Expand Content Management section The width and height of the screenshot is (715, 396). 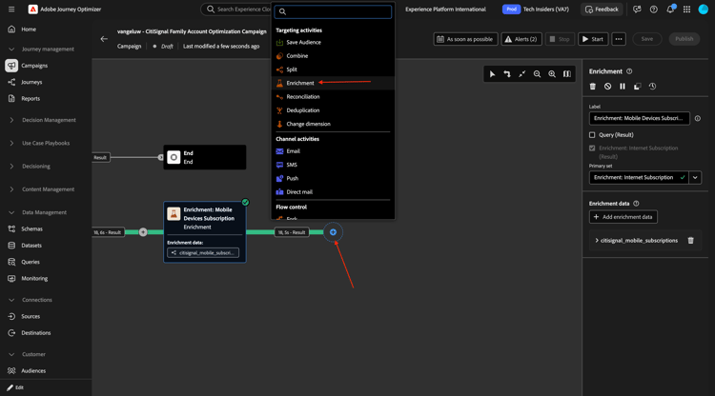pos(11,189)
